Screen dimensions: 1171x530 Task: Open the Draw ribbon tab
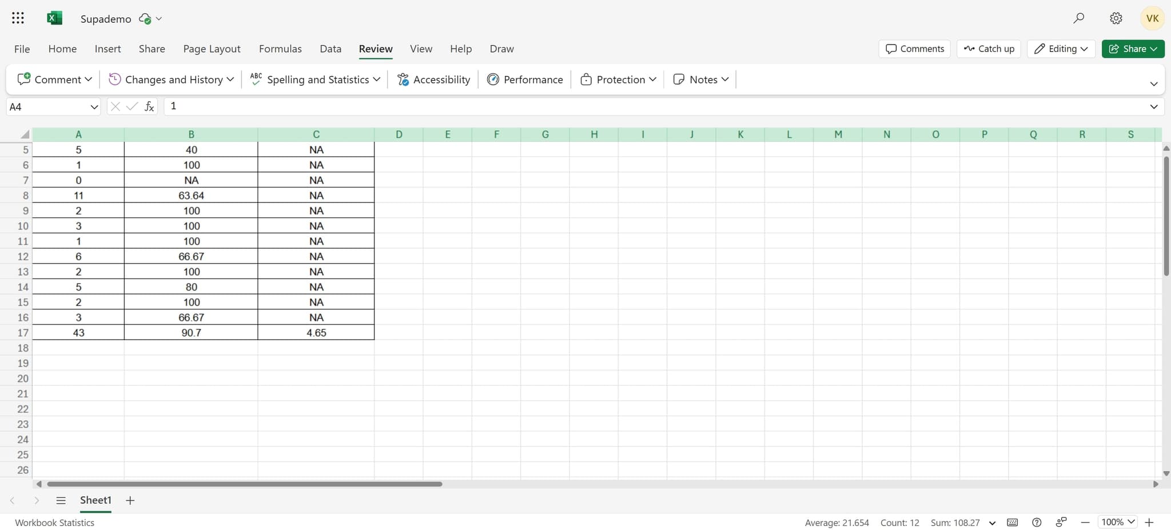pyautogui.click(x=501, y=49)
